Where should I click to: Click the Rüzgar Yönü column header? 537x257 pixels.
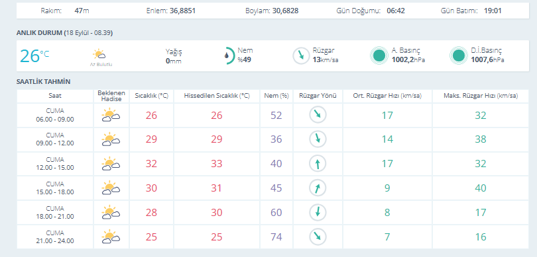(x=318, y=96)
